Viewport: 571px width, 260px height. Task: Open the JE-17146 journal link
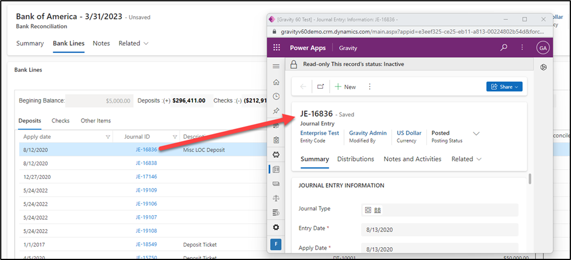[146, 177]
